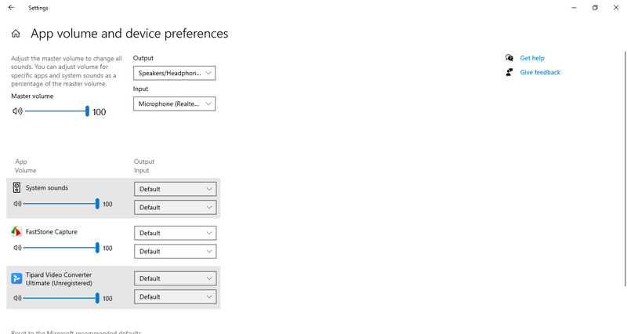
Task: Mute master volume using speaker icon
Action: 17,111
